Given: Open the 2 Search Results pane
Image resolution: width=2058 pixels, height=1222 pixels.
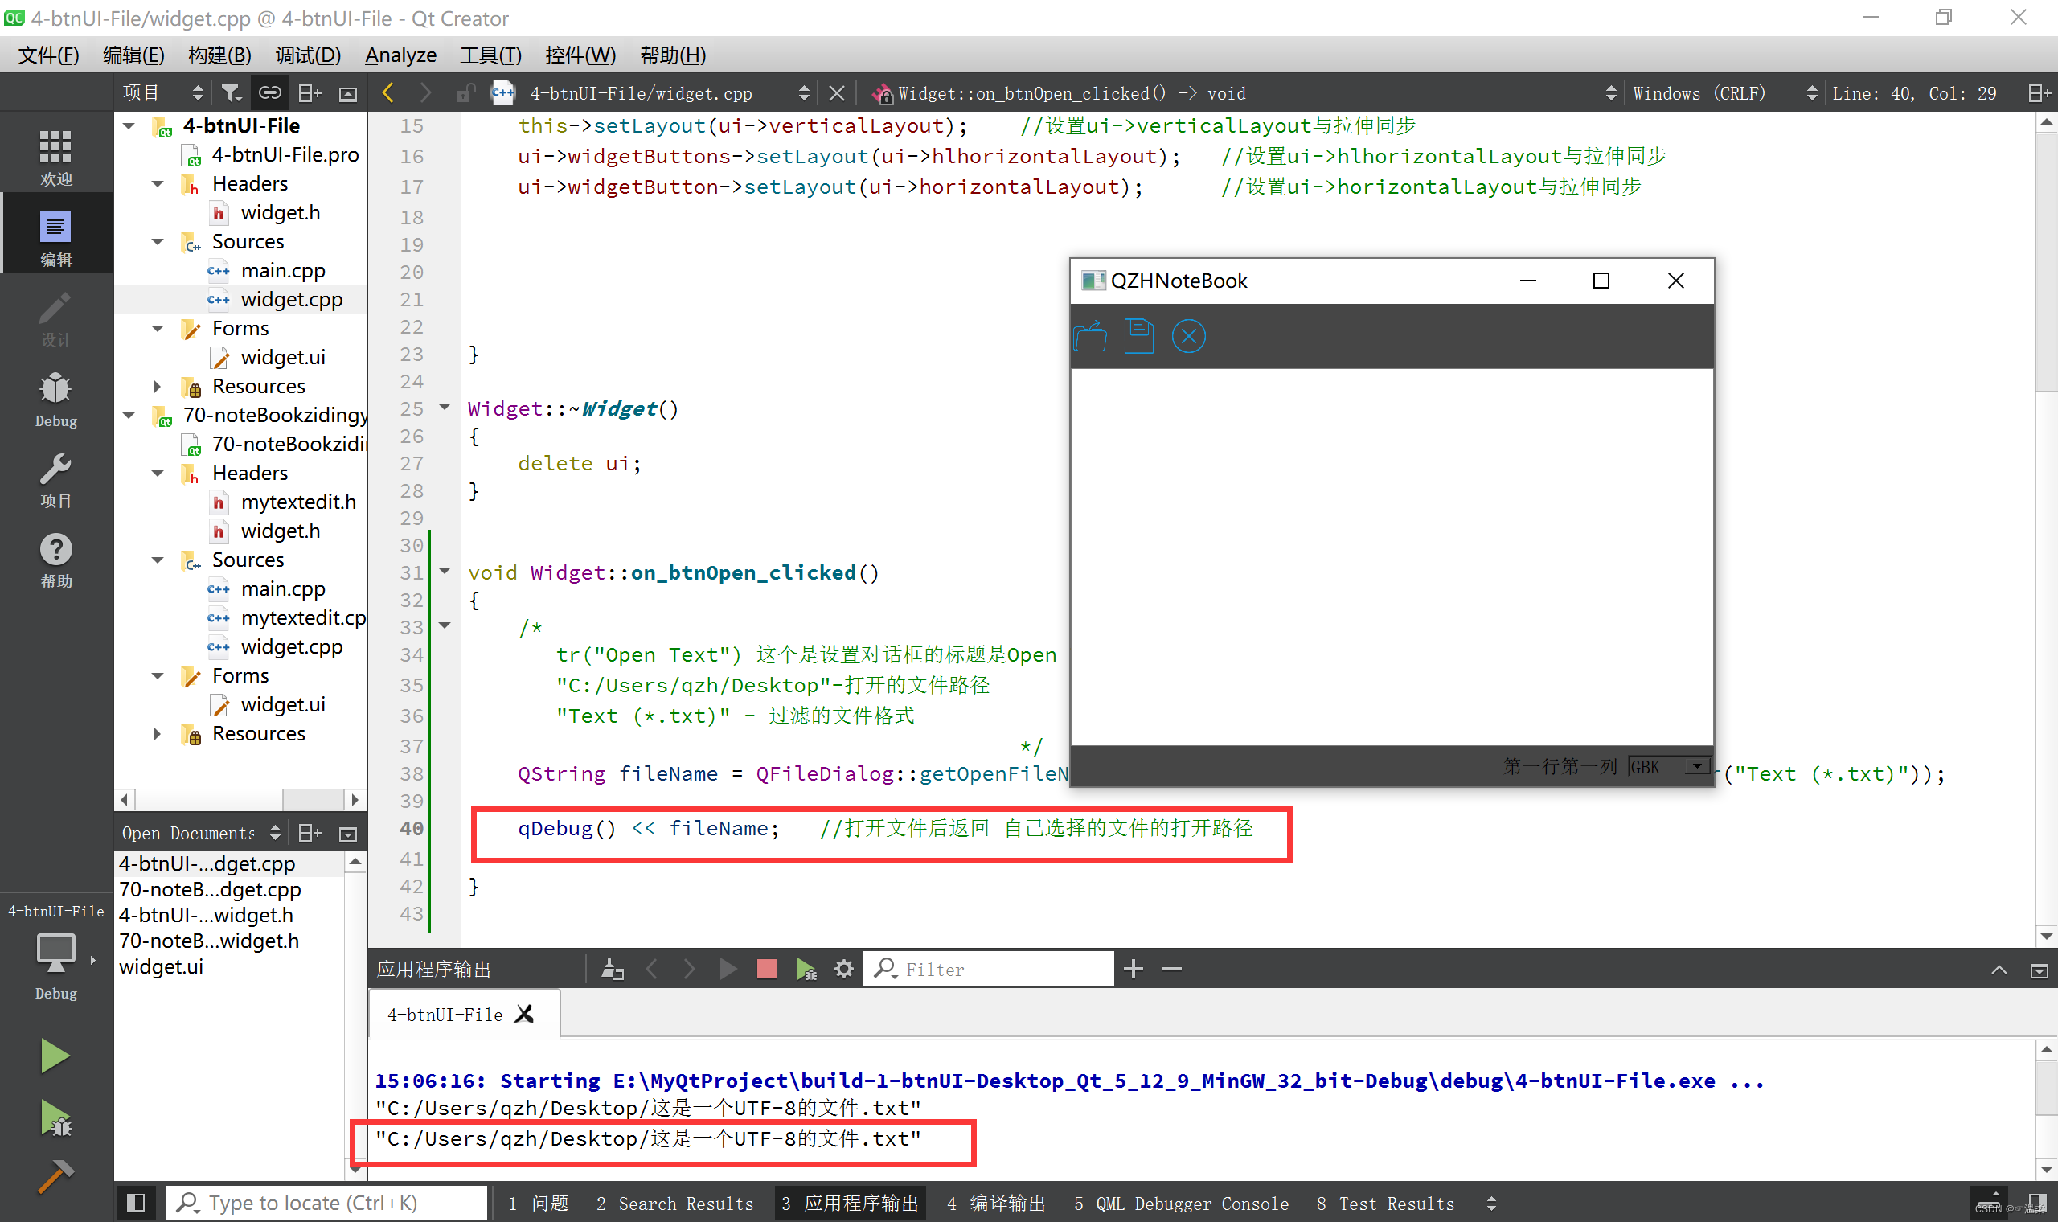Looking at the screenshot, I should [675, 1203].
